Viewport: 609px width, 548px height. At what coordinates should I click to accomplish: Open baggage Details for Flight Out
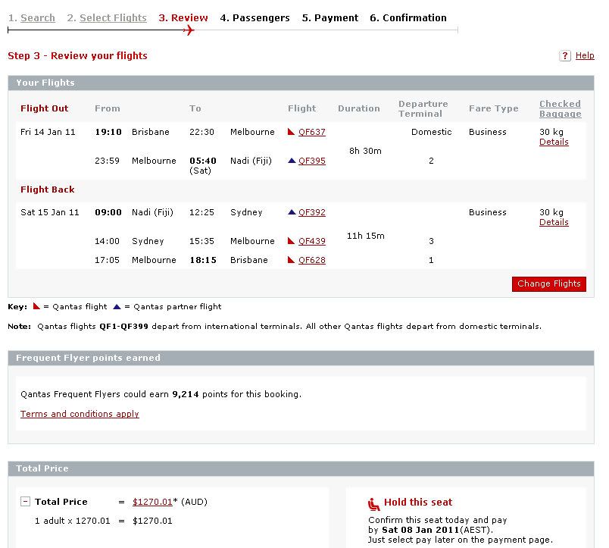(554, 142)
